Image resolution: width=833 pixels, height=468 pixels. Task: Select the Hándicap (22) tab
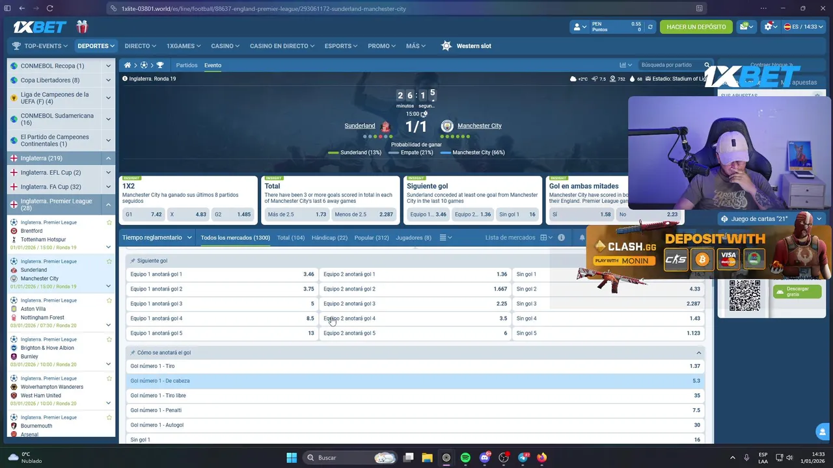(x=329, y=237)
